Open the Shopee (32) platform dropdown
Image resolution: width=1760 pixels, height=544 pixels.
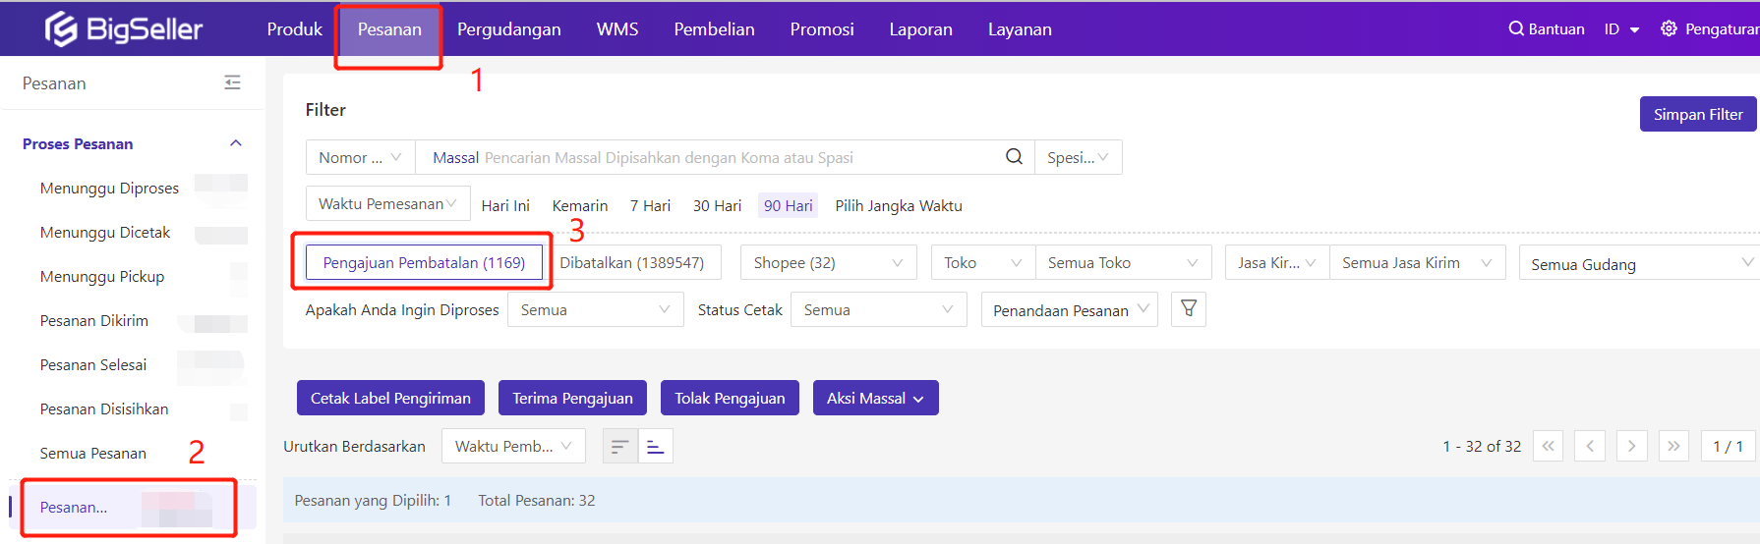828,263
